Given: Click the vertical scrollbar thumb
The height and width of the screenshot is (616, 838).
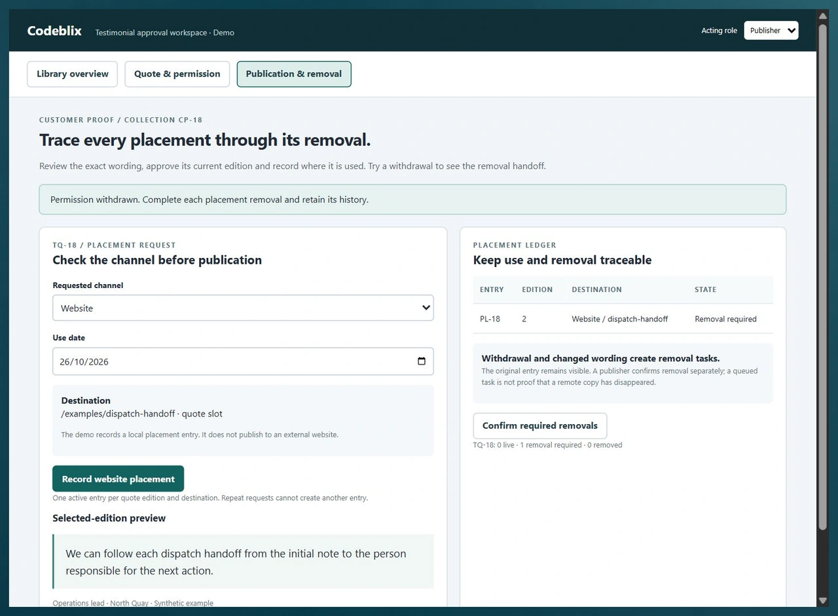Looking at the screenshot, I should (822, 277).
